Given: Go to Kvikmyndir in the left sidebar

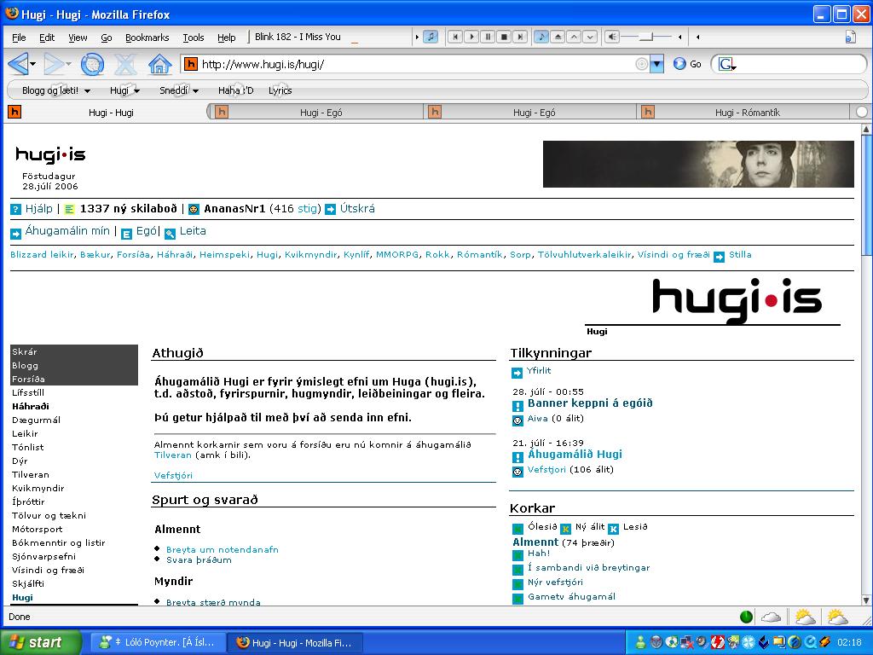Looking at the screenshot, I should (38, 488).
